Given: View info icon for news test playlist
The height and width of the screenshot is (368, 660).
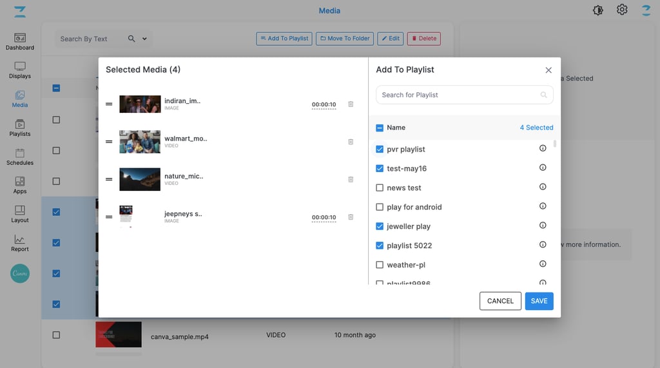Looking at the screenshot, I should 543,188.
